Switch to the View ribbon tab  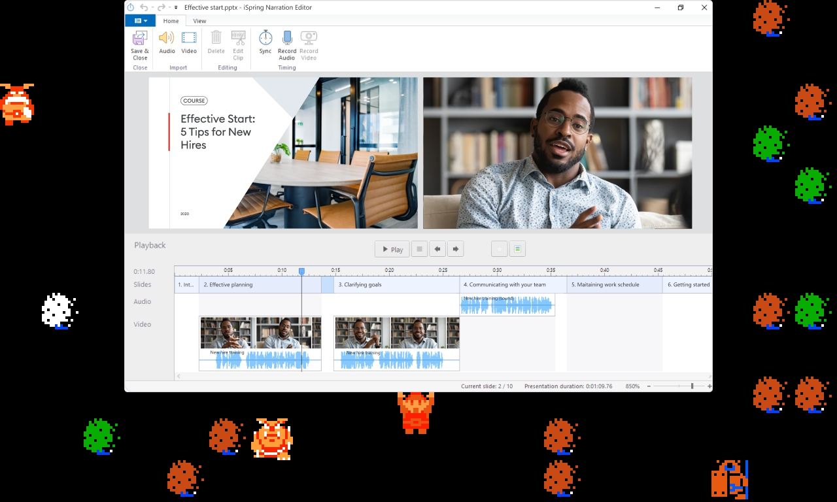[199, 21]
